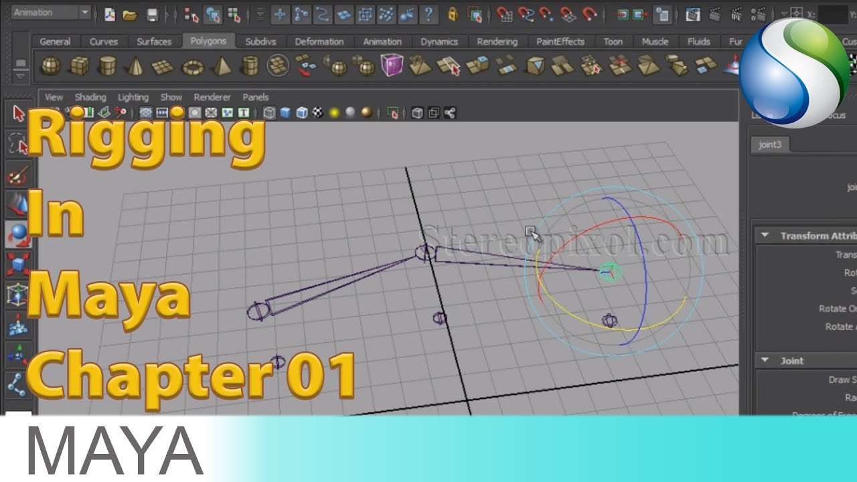857x482 pixels.
Task: Select the arrow Select tool
Action: (x=18, y=112)
